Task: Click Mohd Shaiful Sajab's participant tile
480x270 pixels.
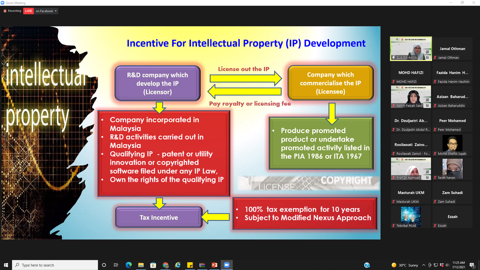Action: pyautogui.click(x=452, y=145)
